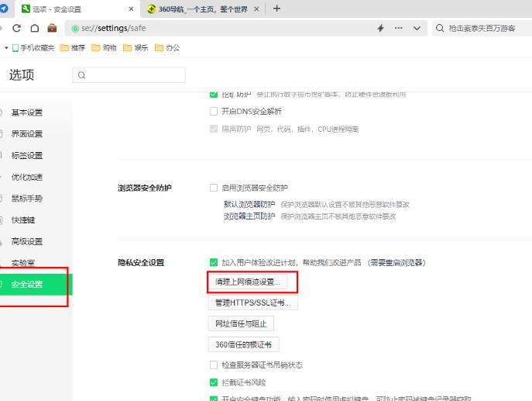Switch to the 360导航 browser tab
Image resolution: width=532 pixels, height=401 pixels.
coord(201,9)
